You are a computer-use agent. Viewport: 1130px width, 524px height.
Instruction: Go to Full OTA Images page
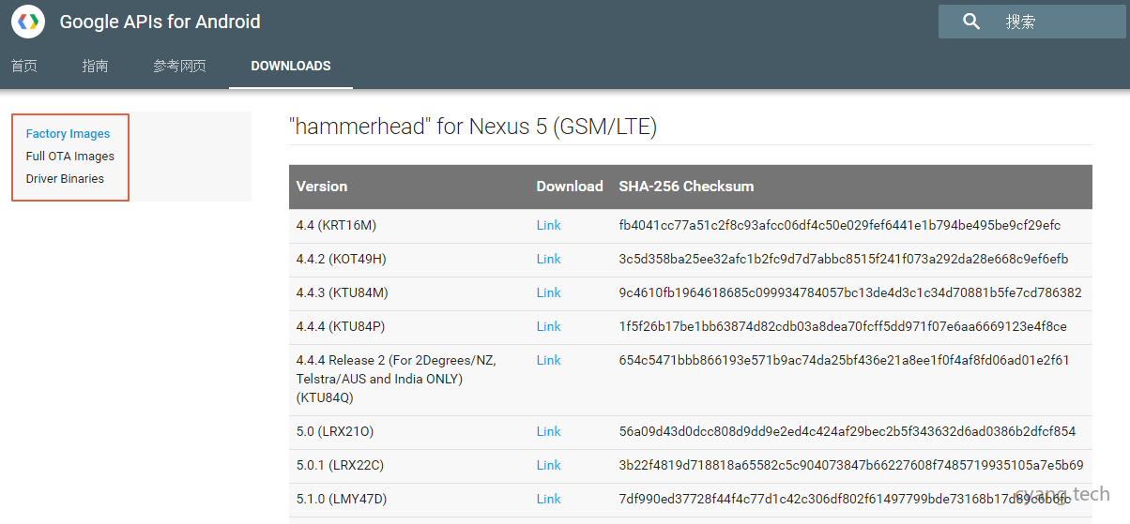click(x=70, y=157)
